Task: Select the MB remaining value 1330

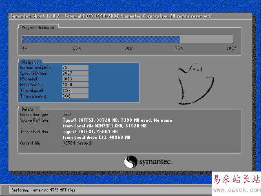Action: tap(75, 85)
